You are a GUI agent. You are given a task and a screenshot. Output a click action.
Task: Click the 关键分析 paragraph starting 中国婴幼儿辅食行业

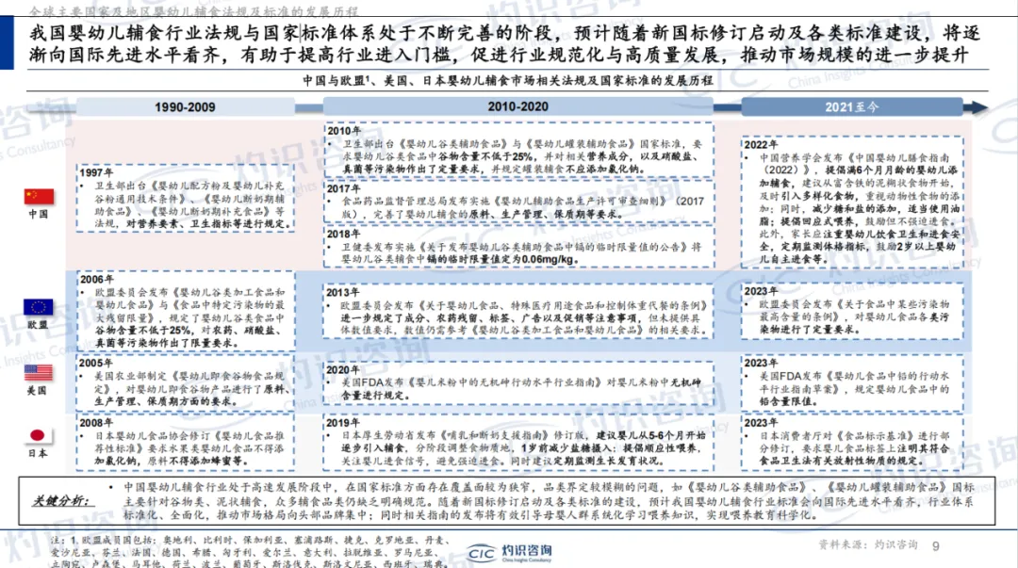pos(549,500)
